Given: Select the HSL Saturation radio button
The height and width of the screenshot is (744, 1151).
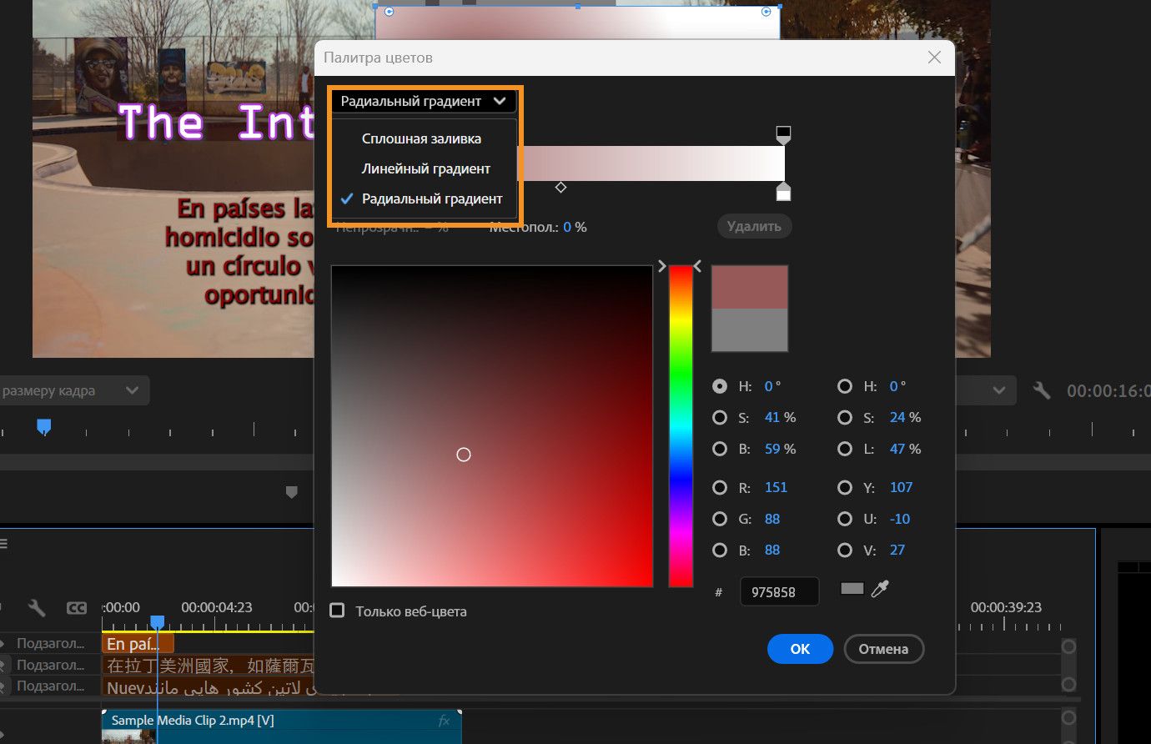Looking at the screenshot, I should 845,417.
